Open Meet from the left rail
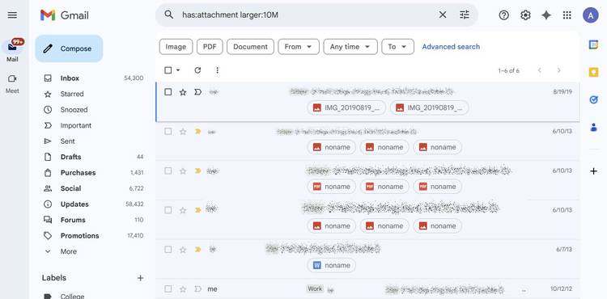 pos(12,83)
